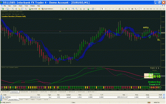This screenshot has height=104, width=166.
Task: Select the Horizontal Line tool
Action: click(x=113, y=9)
